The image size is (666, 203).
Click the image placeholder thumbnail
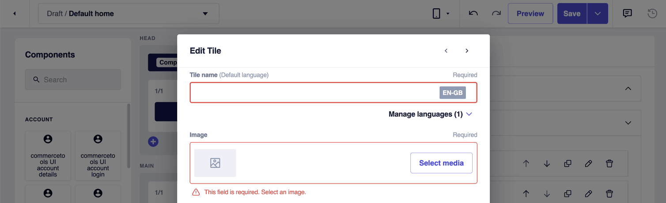click(x=215, y=163)
